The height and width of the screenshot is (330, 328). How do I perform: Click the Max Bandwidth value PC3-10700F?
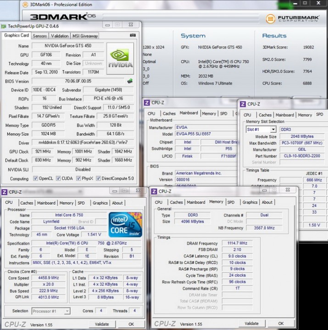click(302, 143)
